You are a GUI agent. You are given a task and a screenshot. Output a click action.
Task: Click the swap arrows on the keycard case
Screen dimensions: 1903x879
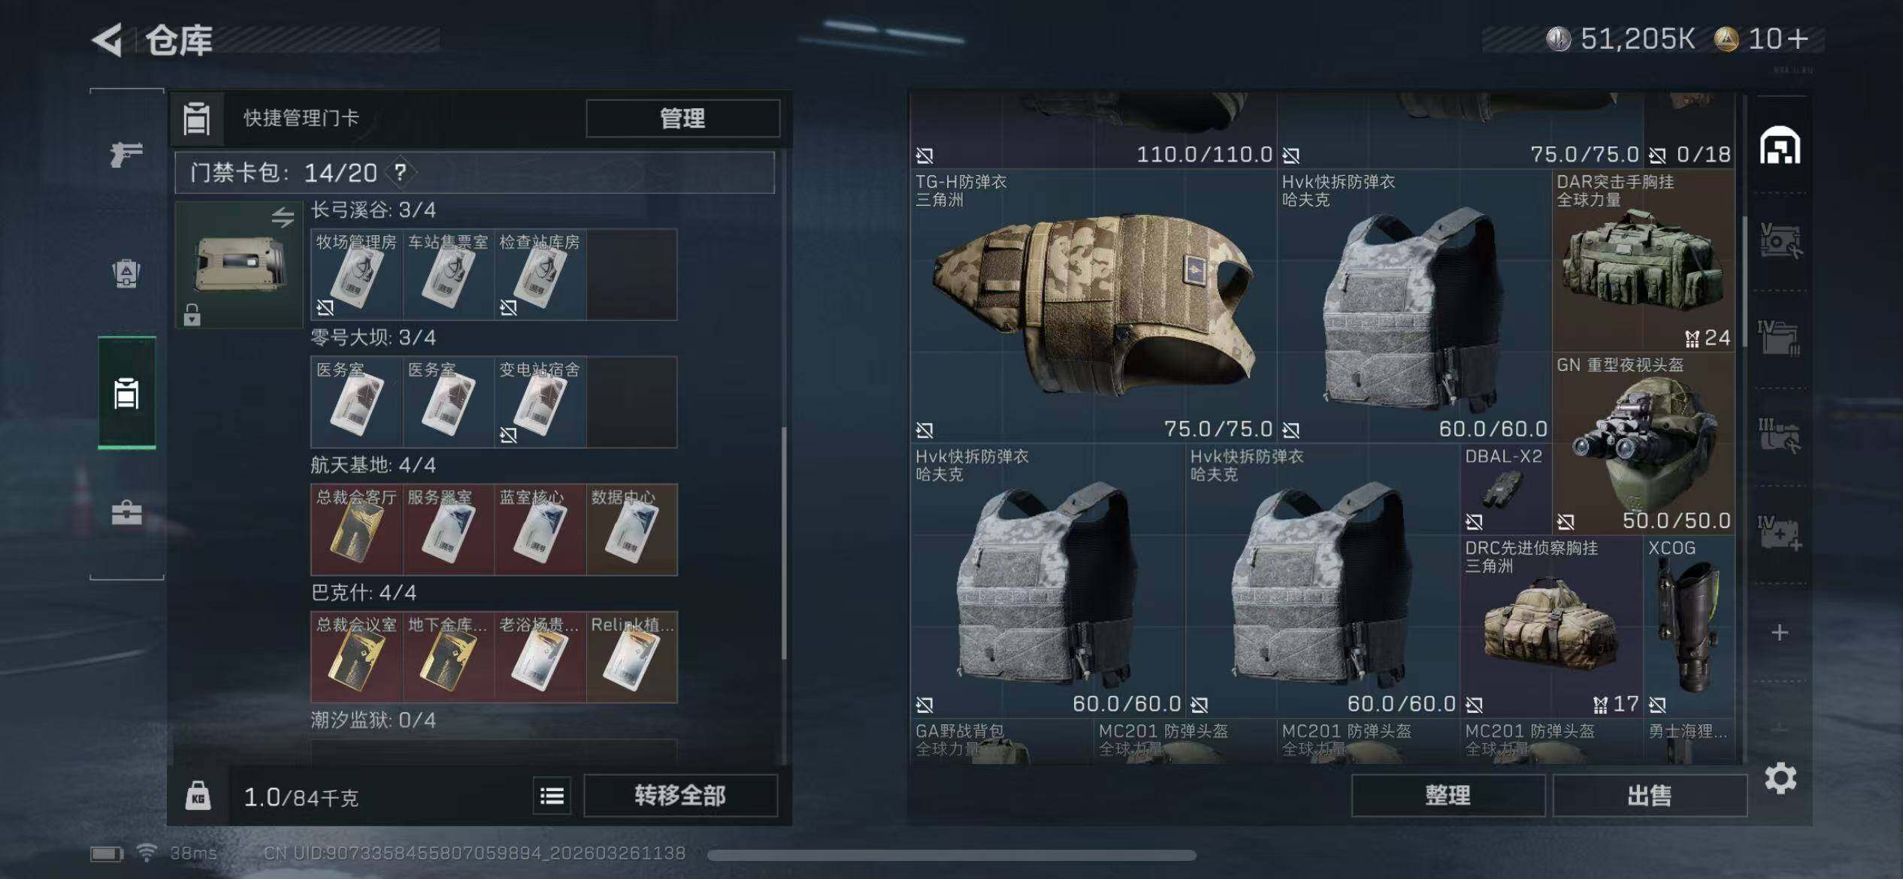pos(283,217)
